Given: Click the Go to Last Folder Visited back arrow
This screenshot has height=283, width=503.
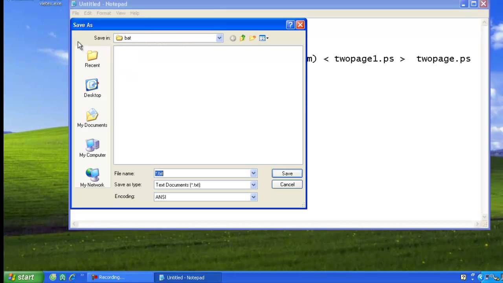Looking at the screenshot, I should 233,38.
